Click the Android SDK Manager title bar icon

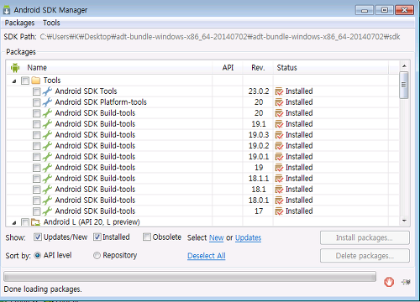click(7, 10)
